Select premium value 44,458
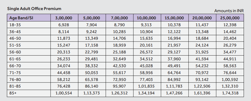 64,73
